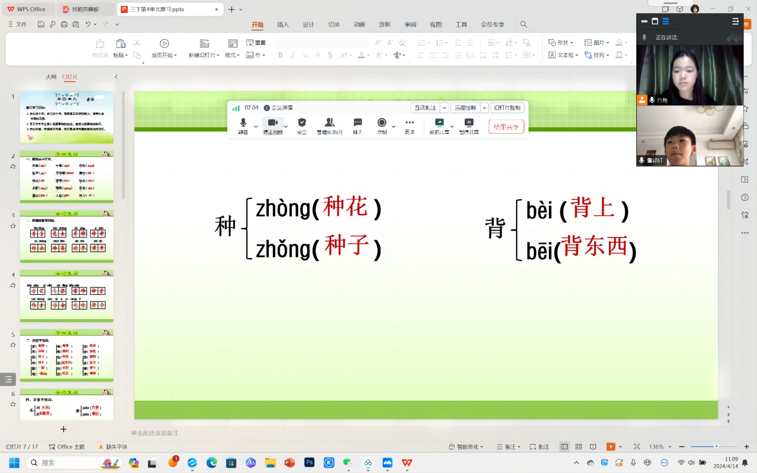Image resolution: width=757 pixels, height=473 pixels.
Task: Click the search magnifier in ribbon
Action: coord(523,24)
